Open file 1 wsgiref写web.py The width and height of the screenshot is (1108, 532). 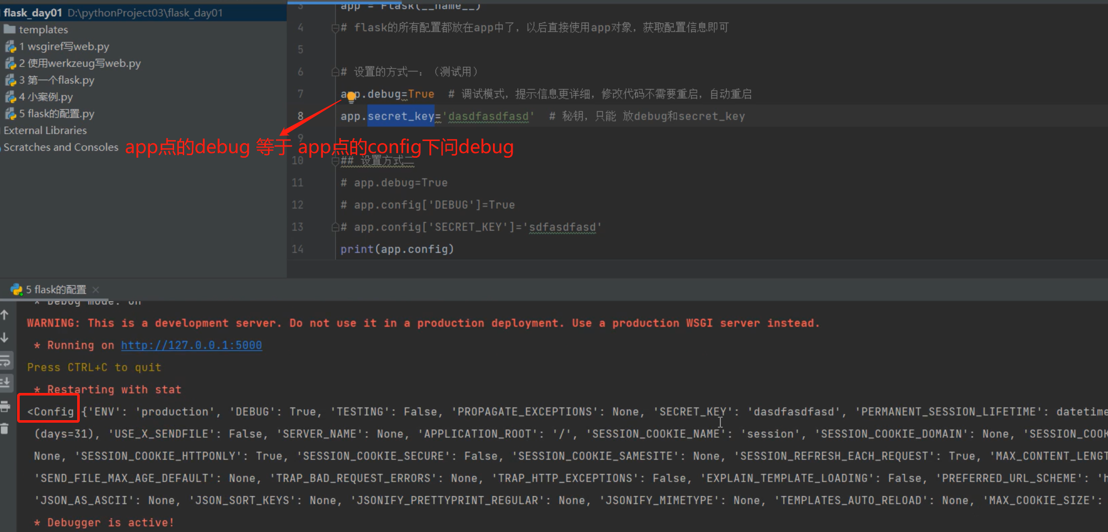tap(64, 46)
